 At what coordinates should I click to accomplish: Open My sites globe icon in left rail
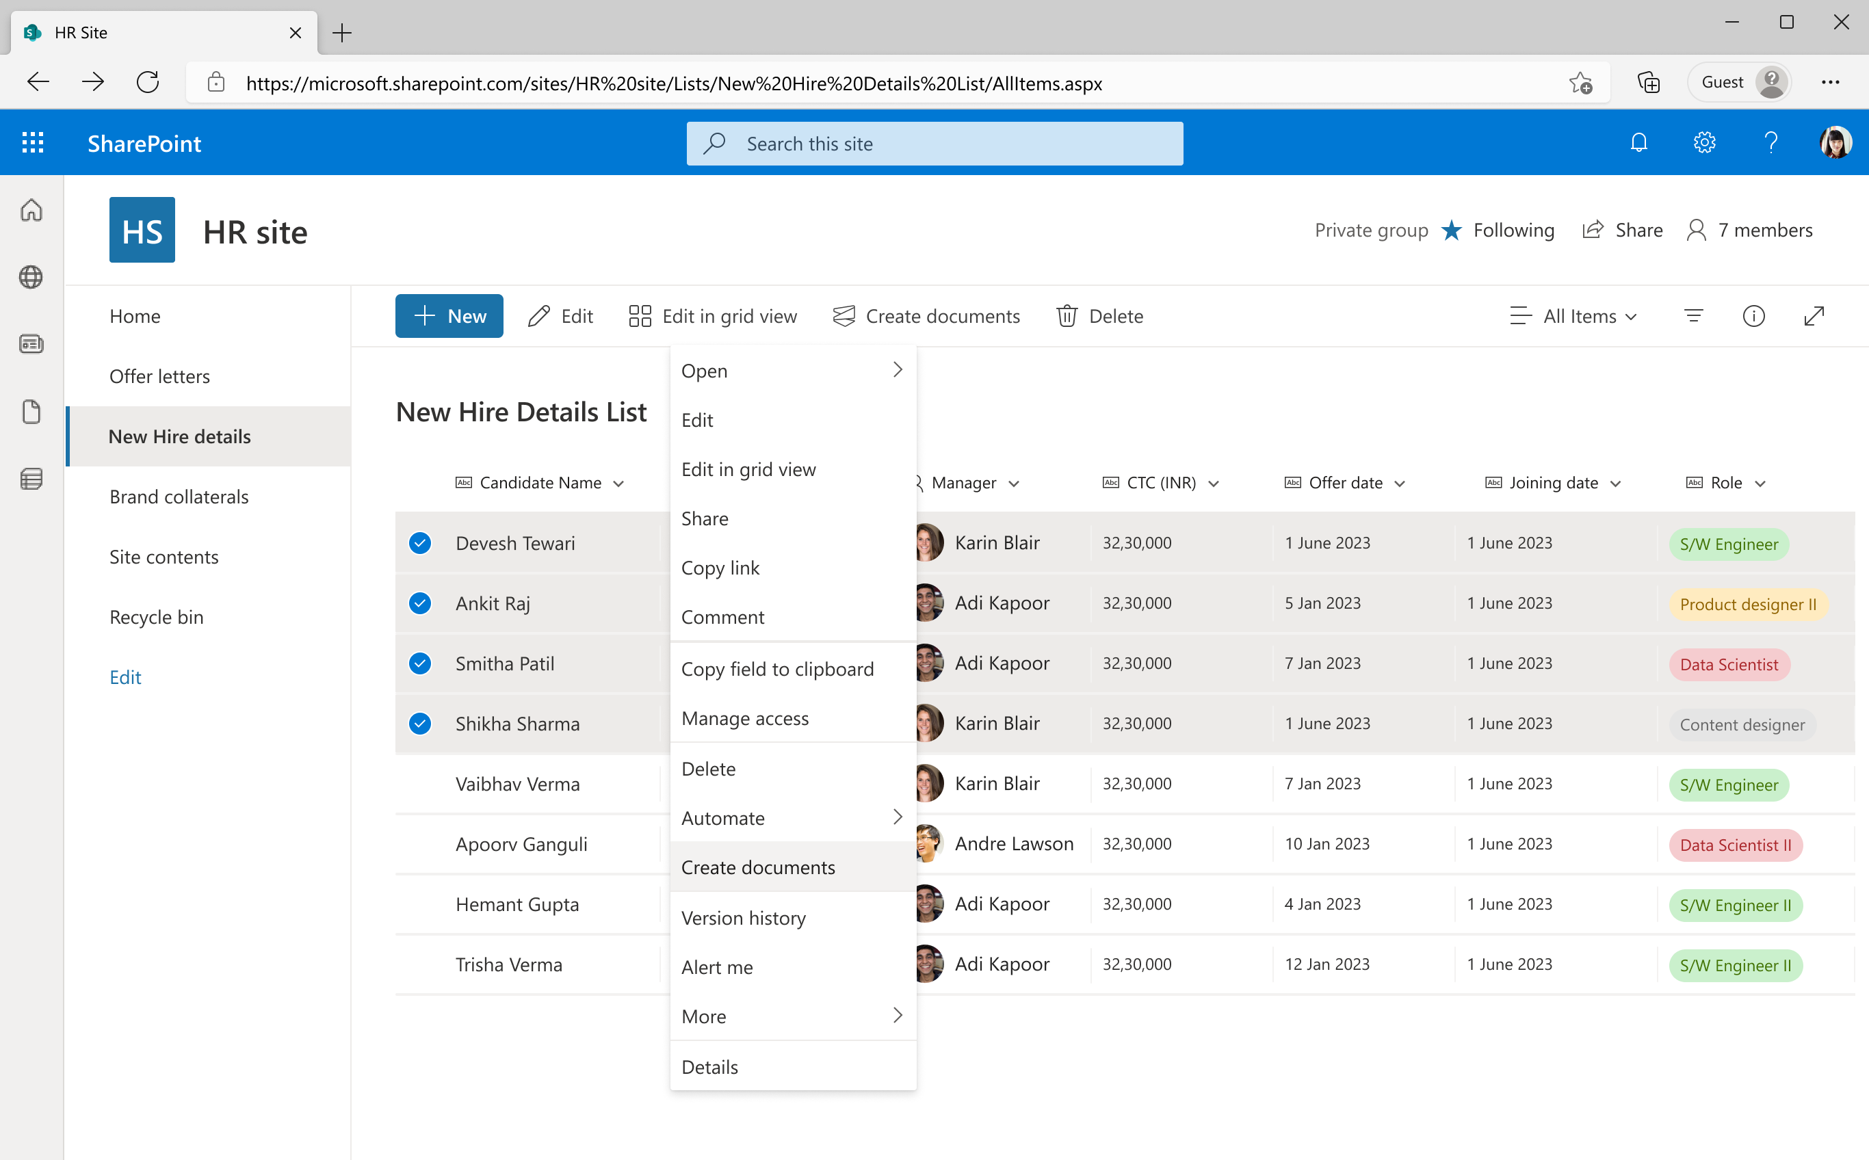[x=31, y=277]
